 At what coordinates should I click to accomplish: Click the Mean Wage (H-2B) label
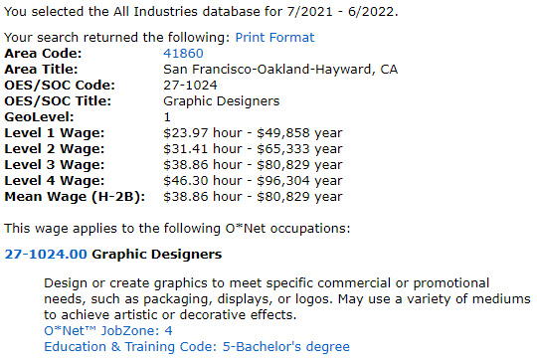(x=75, y=197)
